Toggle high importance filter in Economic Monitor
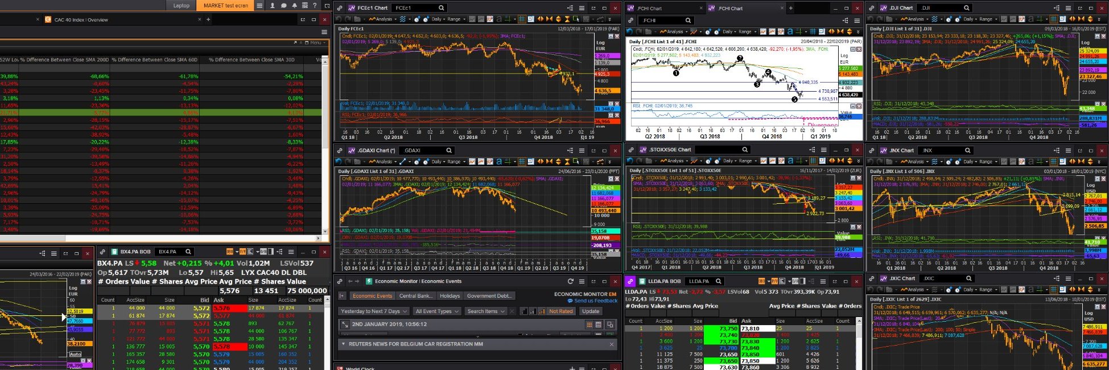This screenshot has height=370, width=1109. [541, 311]
